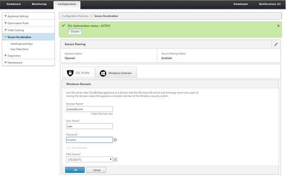Click the OK button

pyautogui.click(x=75, y=170)
